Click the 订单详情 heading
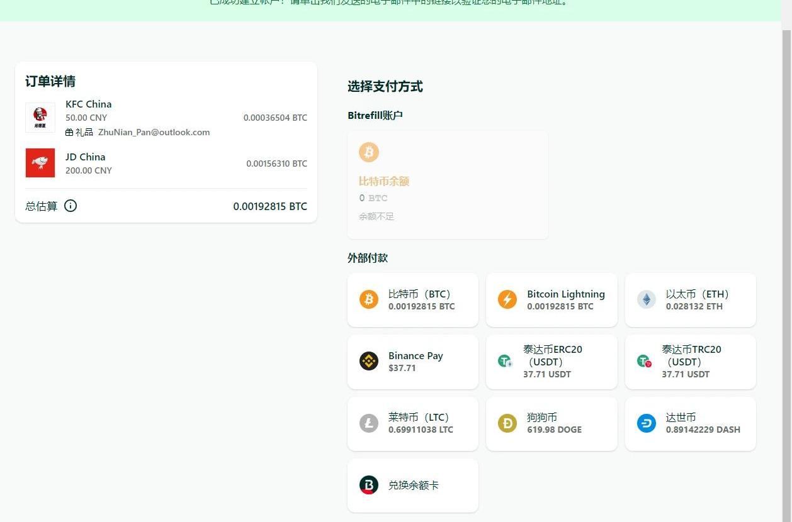 pos(50,82)
